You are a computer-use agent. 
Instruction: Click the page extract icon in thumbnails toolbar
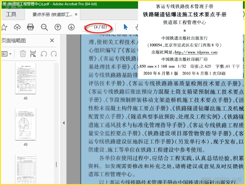33,54
